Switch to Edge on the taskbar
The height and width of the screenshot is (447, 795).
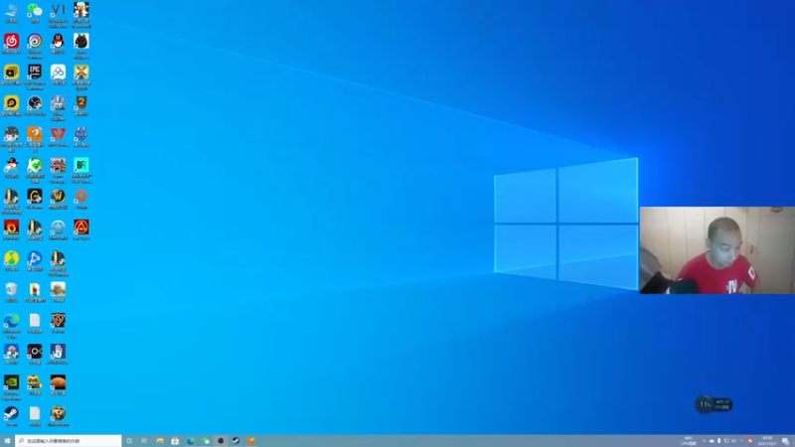pyautogui.click(x=190, y=441)
